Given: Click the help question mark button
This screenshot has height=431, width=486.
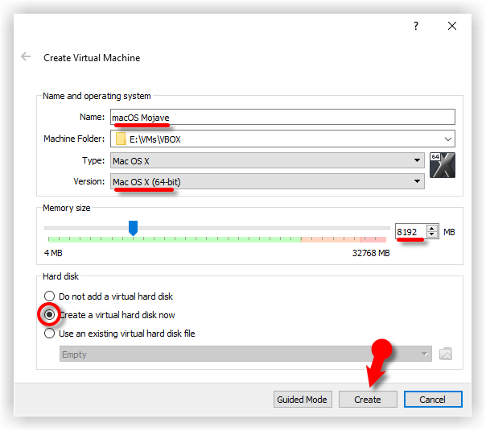Looking at the screenshot, I should [416, 26].
